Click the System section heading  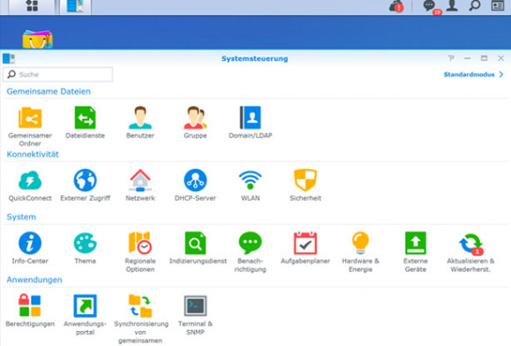[x=21, y=217]
